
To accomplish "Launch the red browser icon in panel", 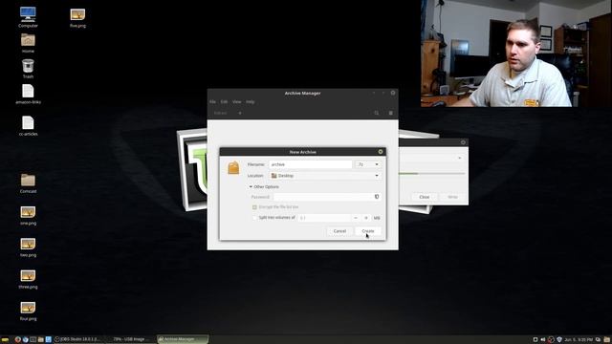I will point(17,340).
